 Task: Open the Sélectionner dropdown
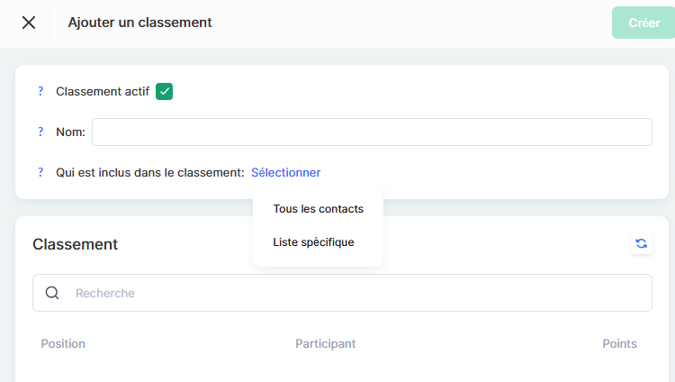[x=285, y=172]
